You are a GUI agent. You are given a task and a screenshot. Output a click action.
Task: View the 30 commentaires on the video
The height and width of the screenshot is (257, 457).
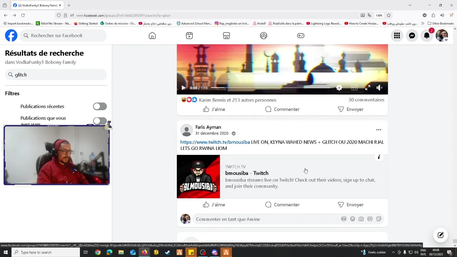[x=366, y=100]
